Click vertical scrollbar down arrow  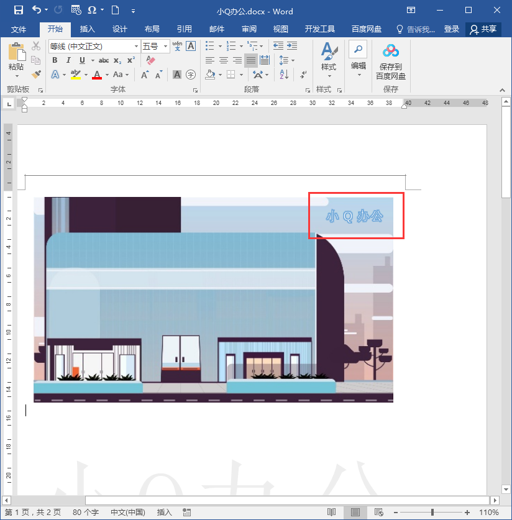point(506,489)
